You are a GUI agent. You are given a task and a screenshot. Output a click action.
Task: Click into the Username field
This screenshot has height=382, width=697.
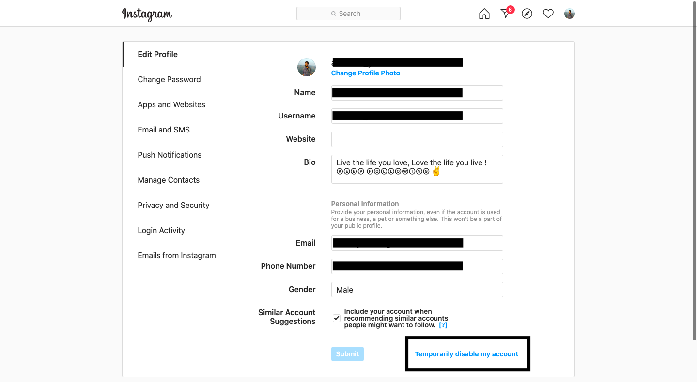(x=417, y=116)
